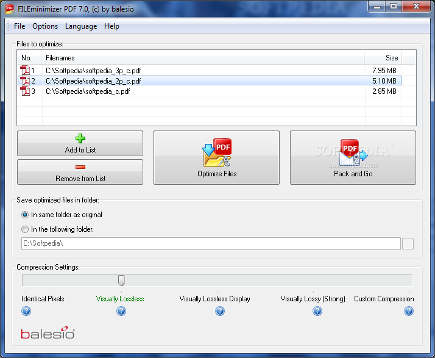The image size is (435, 358).
Task: Open the Options menu
Action: (x=45, y=26)
